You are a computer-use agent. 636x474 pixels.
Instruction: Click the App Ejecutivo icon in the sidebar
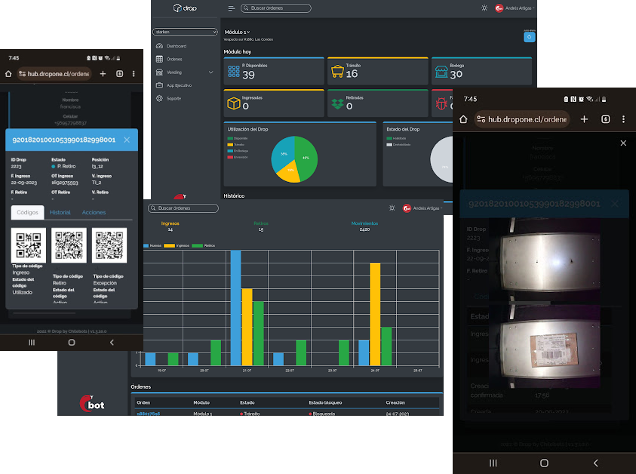pos(159,85)
